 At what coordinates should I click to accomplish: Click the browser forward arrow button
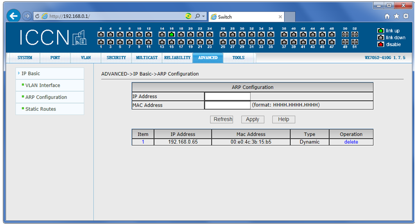(x=27, y=16)
